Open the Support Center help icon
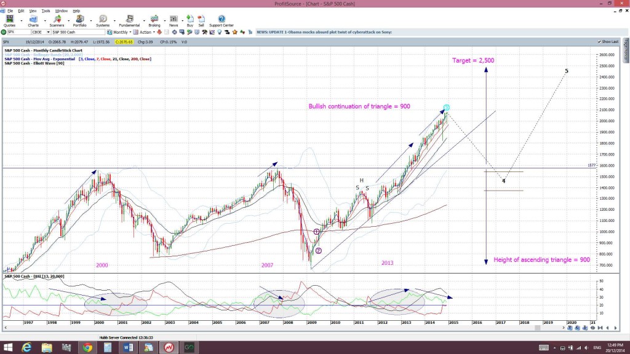Viewport: 630px width, 354px height. click(x=221, y=21)
